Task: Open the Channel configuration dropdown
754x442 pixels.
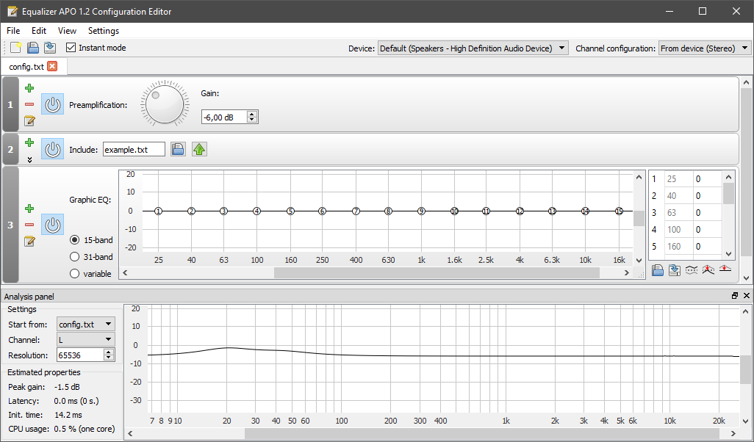Action: coord(705,48)
